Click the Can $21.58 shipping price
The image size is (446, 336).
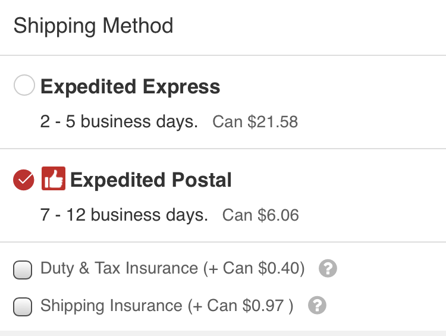[255, 123]
